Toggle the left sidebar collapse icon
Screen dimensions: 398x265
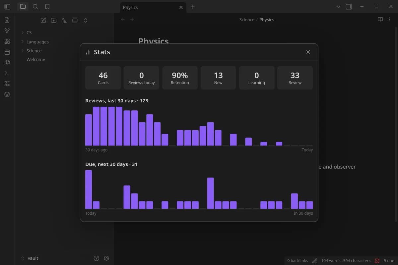coord(7,7)
